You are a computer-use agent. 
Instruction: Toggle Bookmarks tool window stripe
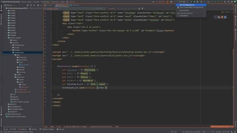point(1,111)
